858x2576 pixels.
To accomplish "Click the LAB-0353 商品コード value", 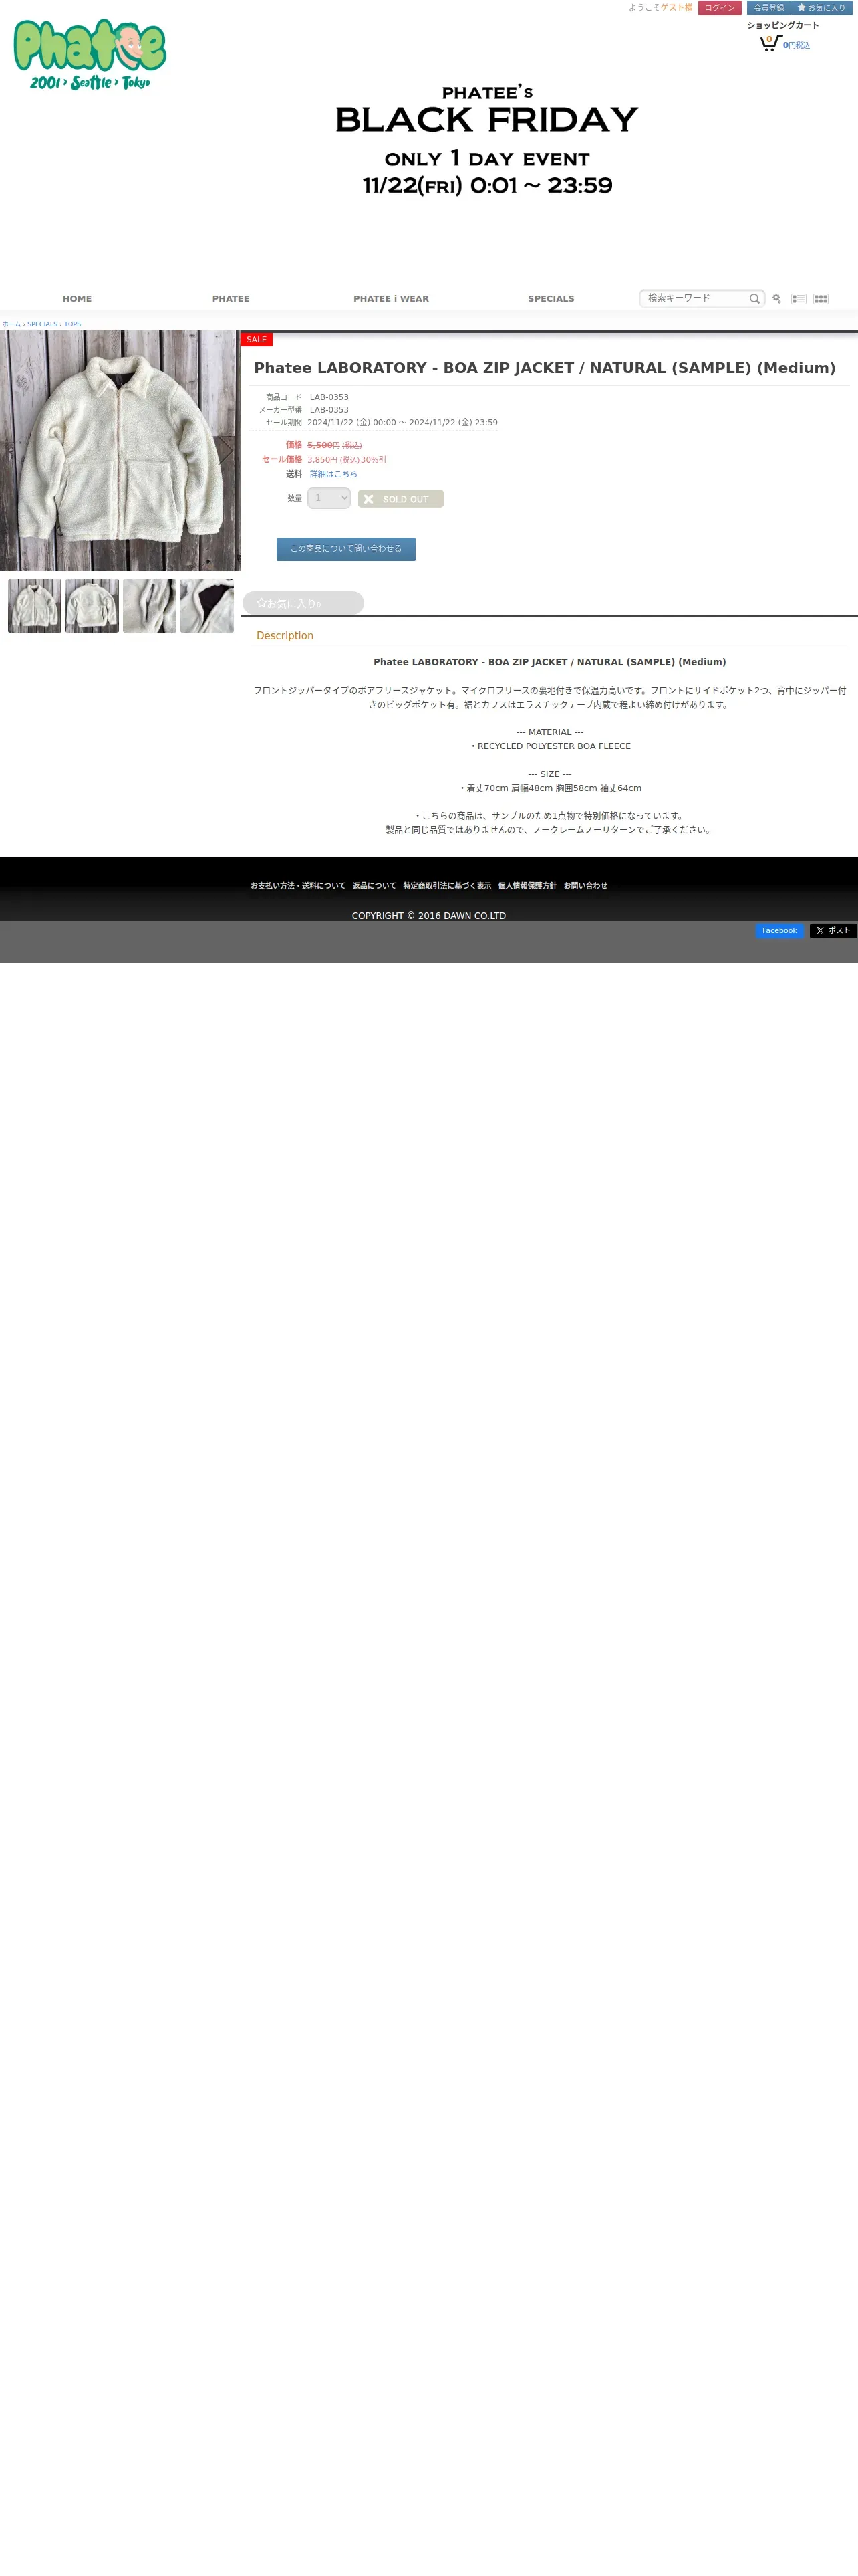I will [x=329, y=397].
